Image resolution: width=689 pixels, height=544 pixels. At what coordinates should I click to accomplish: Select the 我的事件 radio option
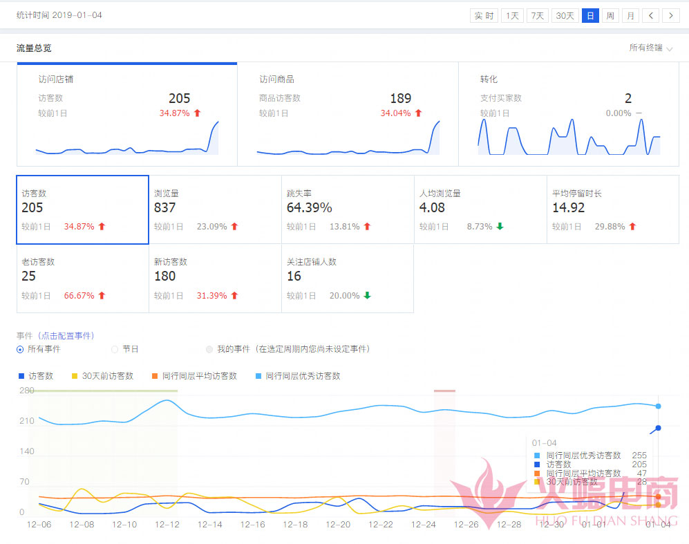[x=209, y=349]
